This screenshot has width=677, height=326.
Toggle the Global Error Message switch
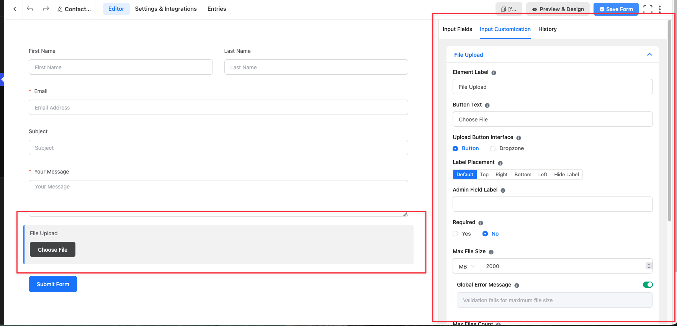(648, 285)
